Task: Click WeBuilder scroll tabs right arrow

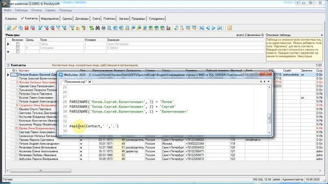Action: click(264, 82)
